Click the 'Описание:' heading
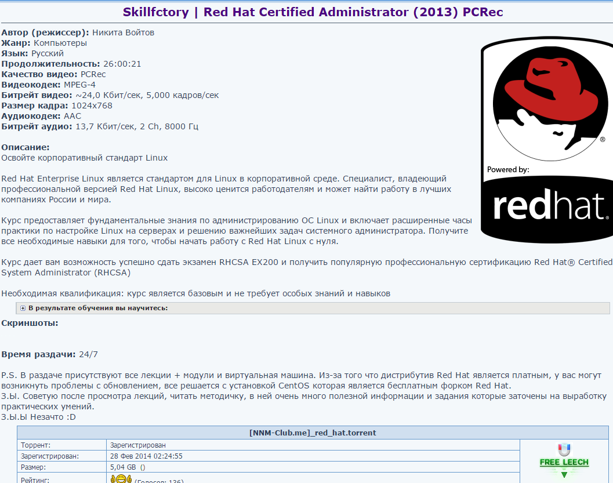 pyautogui.click(x=26, y=147)
